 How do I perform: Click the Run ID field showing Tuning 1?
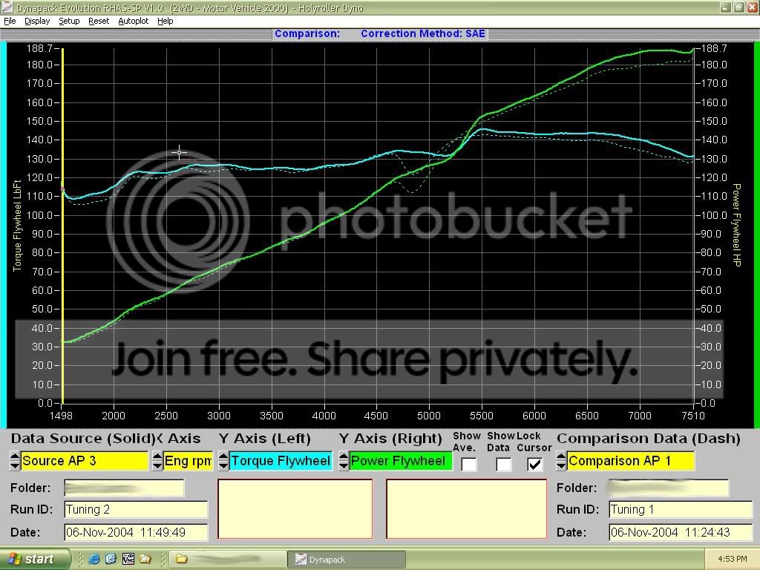tap(681, 509)
